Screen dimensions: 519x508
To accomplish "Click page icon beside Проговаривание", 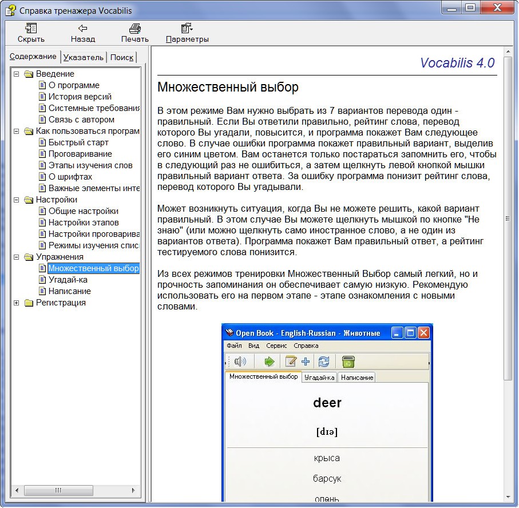I will [42, 154].
